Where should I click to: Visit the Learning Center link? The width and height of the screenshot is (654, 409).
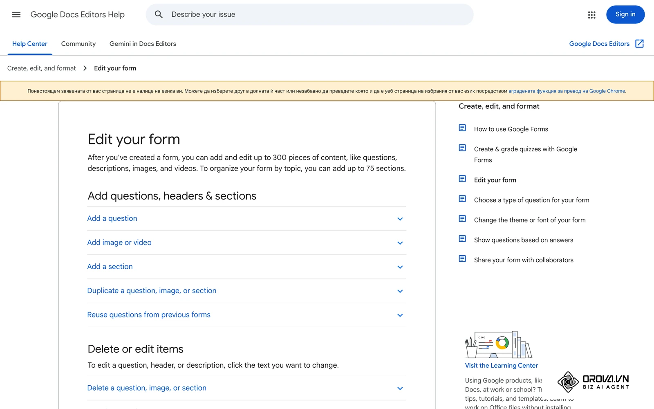tap(502, 366)
